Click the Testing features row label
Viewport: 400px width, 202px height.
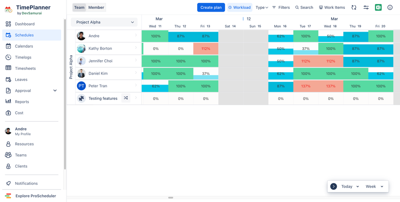[103, 99]
